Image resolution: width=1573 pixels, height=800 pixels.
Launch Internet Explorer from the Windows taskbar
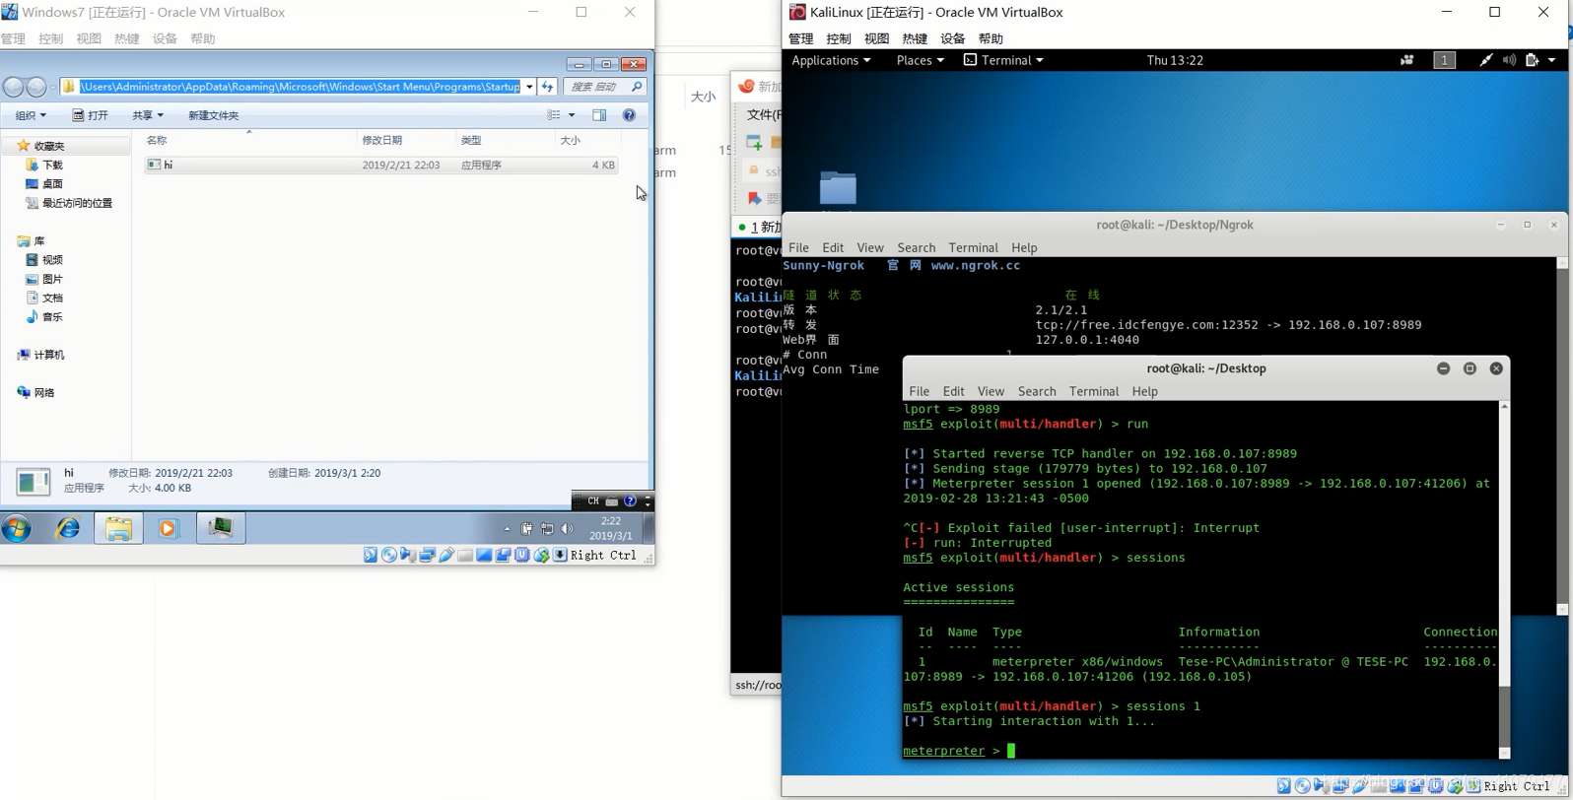[x=68, y=529]
